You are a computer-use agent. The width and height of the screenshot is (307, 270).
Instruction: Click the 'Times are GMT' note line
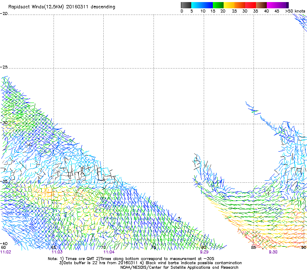pos(131,259)
